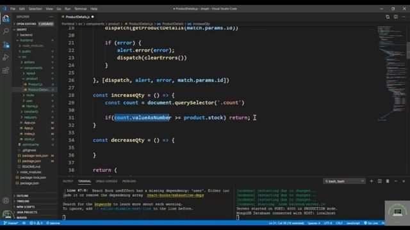Open Source Control view in activity bar
The width and height of the screenshot is (410, 230).
6,45
